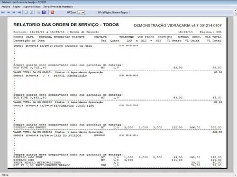Go to previous page arrow icon
The width and height of the screenshot is (237, 177).
coord(9,12)
